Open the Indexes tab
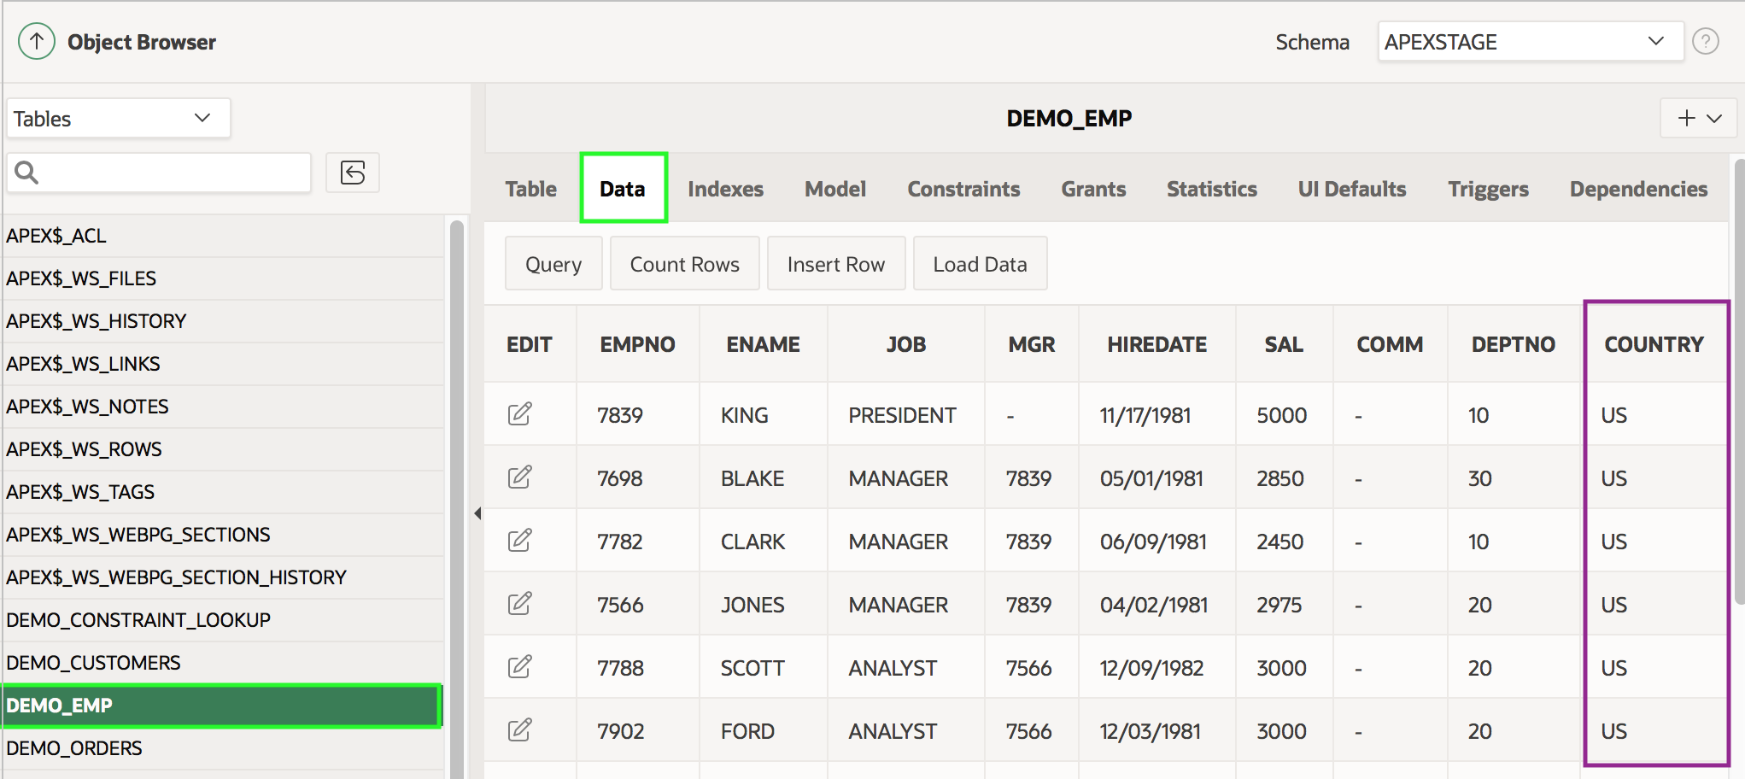 click(725, 189)
